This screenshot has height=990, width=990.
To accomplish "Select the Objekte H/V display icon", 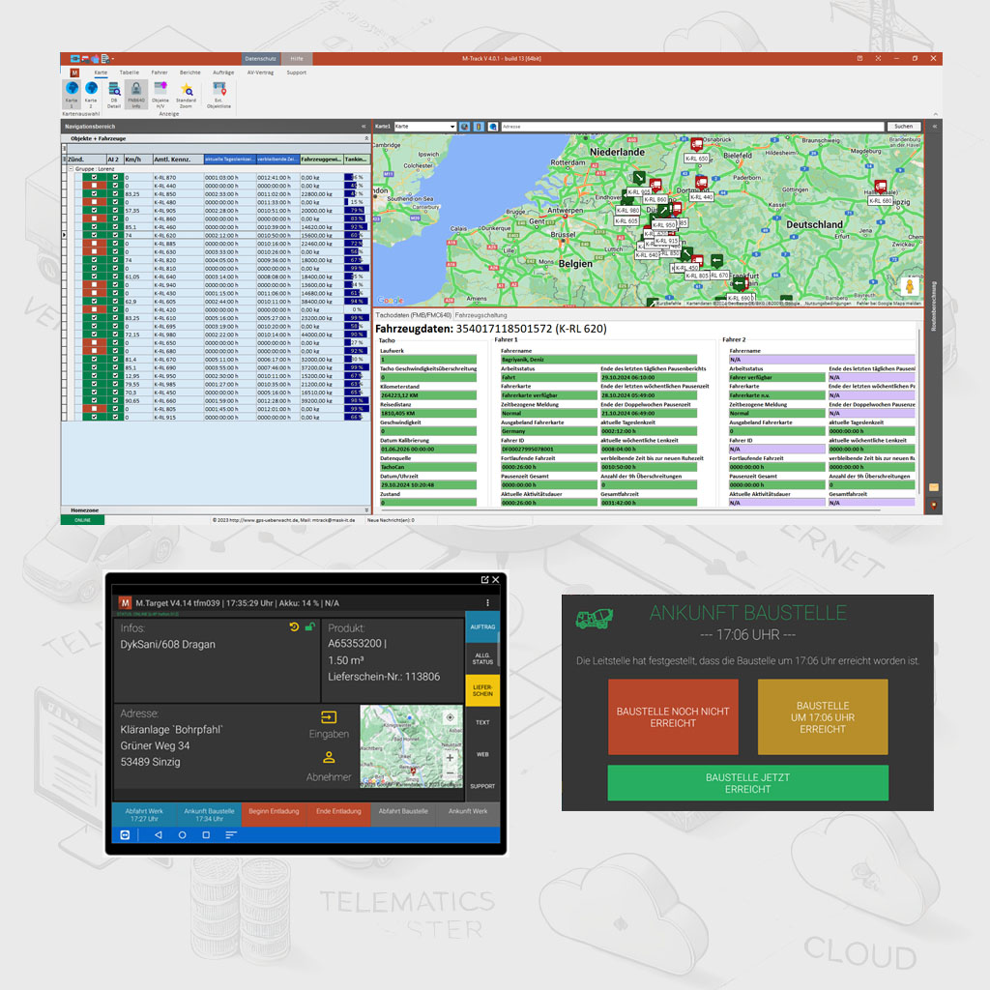I will 160,89.
